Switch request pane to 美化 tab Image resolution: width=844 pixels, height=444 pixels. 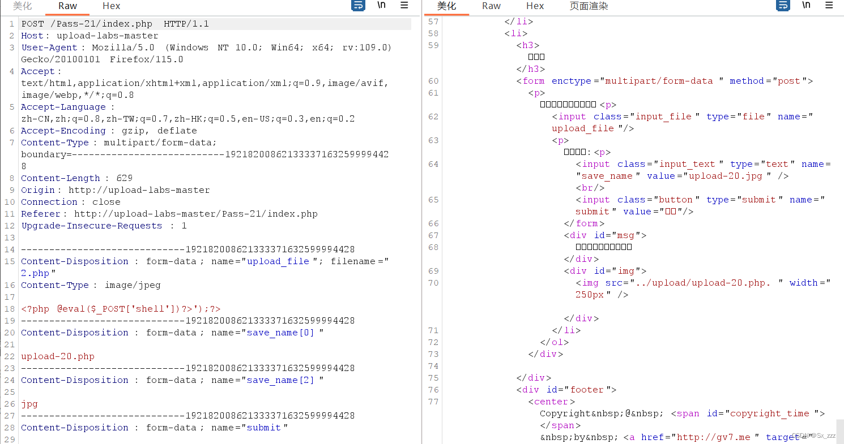point(23,6)
